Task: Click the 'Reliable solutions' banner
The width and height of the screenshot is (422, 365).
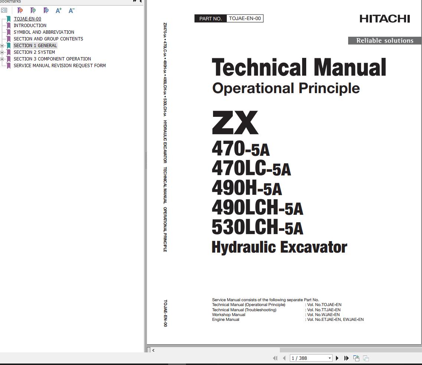Action: (x=385, y=40)
